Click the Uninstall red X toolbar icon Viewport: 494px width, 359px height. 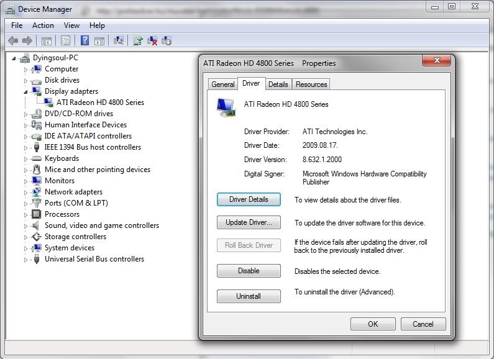point(152,40)
